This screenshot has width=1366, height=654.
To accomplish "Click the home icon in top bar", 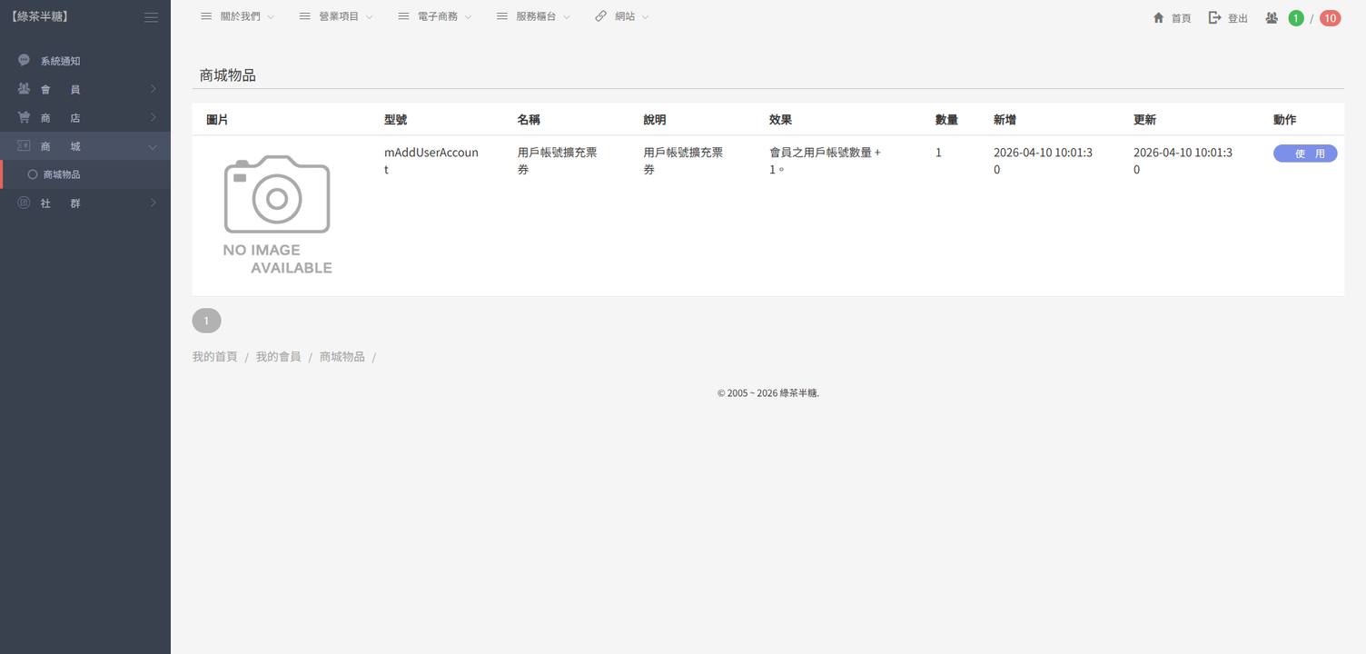I will pyautogui.click(x=1158, y=18).
